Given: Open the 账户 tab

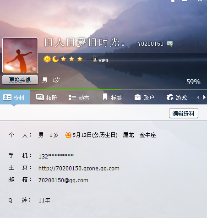Looking at the screenshot, I should [144, 98].
